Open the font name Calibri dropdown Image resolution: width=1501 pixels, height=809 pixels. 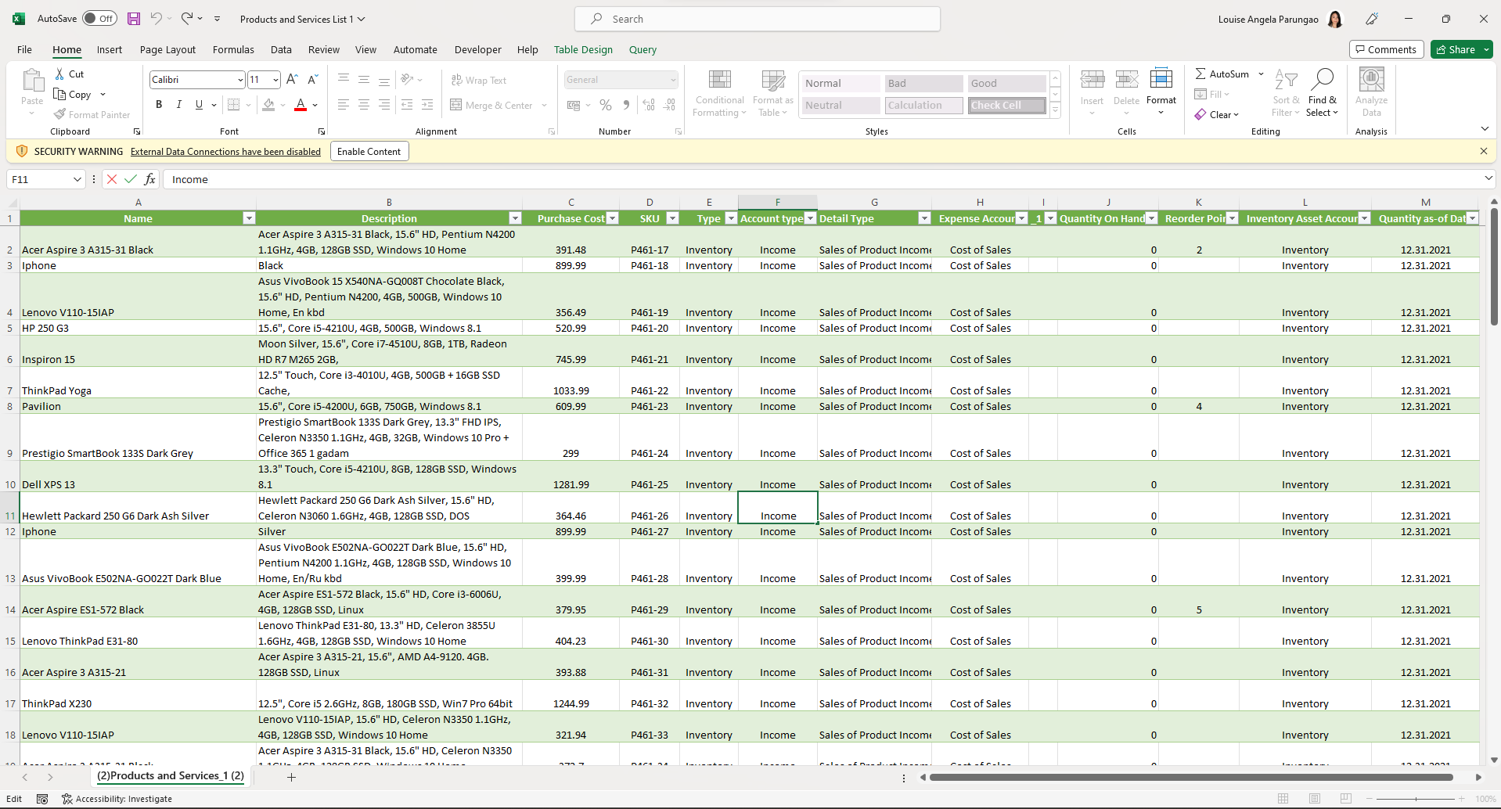tap(240, 80)
